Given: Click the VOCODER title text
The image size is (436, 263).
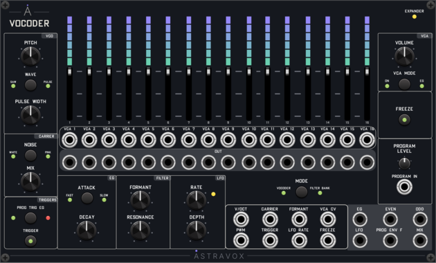Looking at the screenshot, I should (30, 24).
